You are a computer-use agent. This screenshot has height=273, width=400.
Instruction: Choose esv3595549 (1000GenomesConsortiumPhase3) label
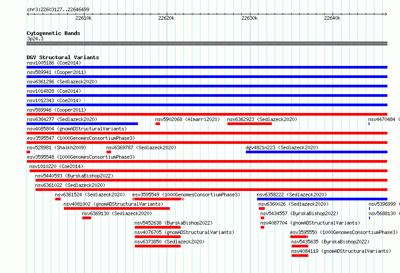(x=186, y=195)
